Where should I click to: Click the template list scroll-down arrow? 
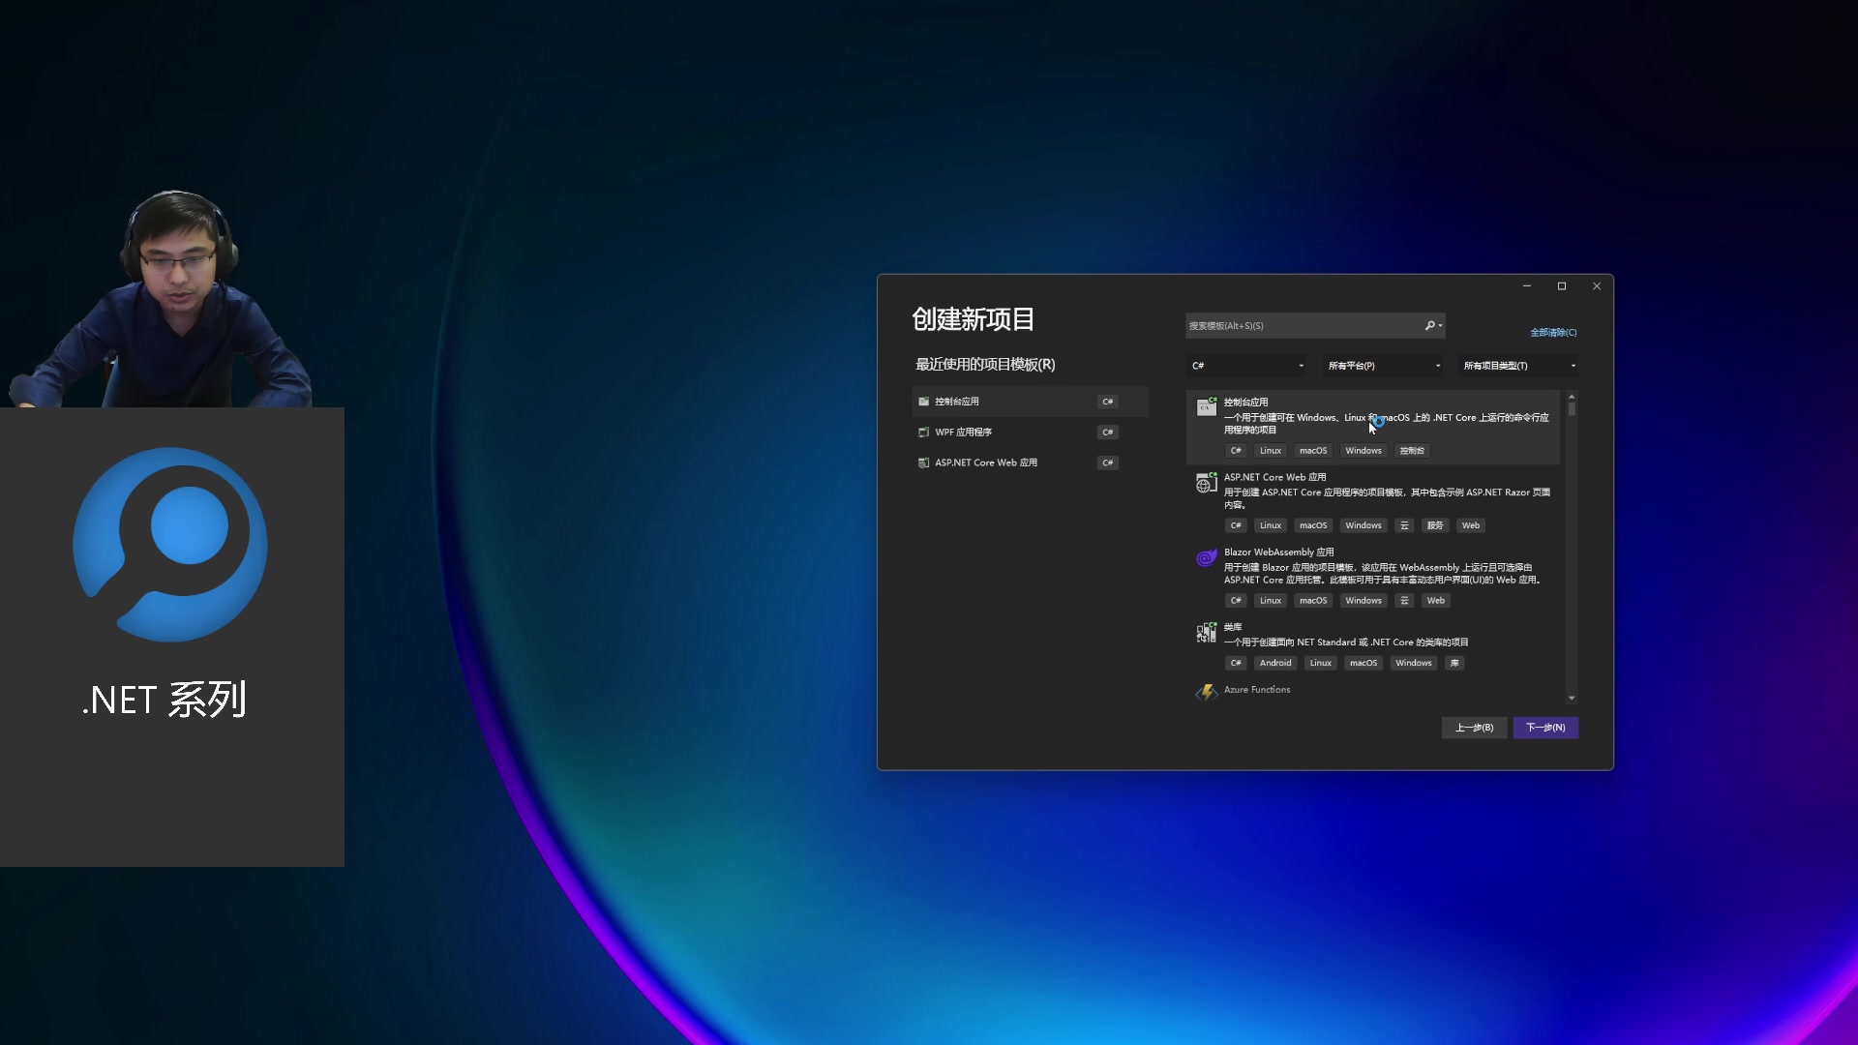pos(1572,698)
